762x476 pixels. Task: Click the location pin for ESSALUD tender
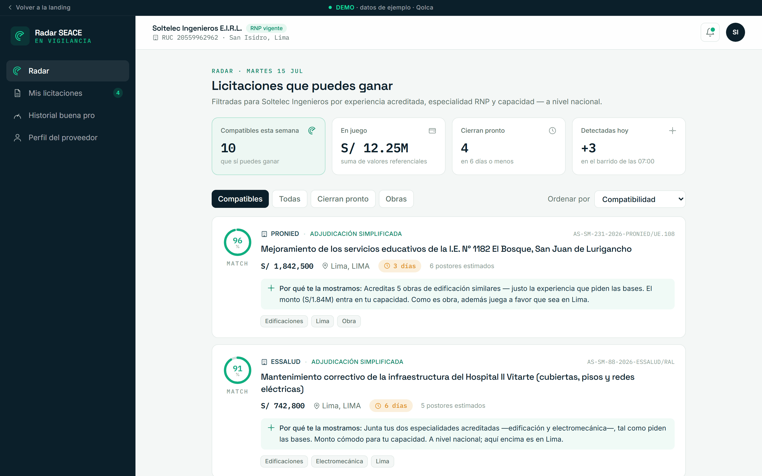[316, 406]
